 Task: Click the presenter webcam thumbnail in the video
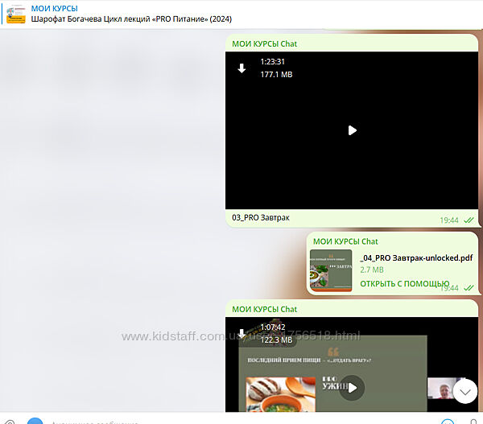point(441,390)
